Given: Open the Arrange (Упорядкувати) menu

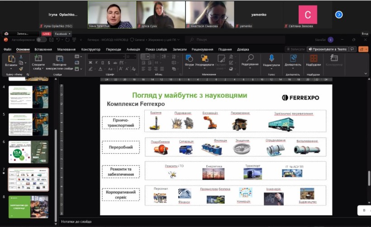Looking at the screenshot, I should 205,62.
